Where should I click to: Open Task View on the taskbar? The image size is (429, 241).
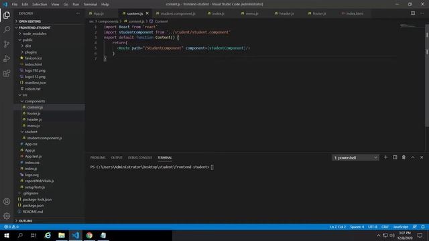[x=34, y=235]
